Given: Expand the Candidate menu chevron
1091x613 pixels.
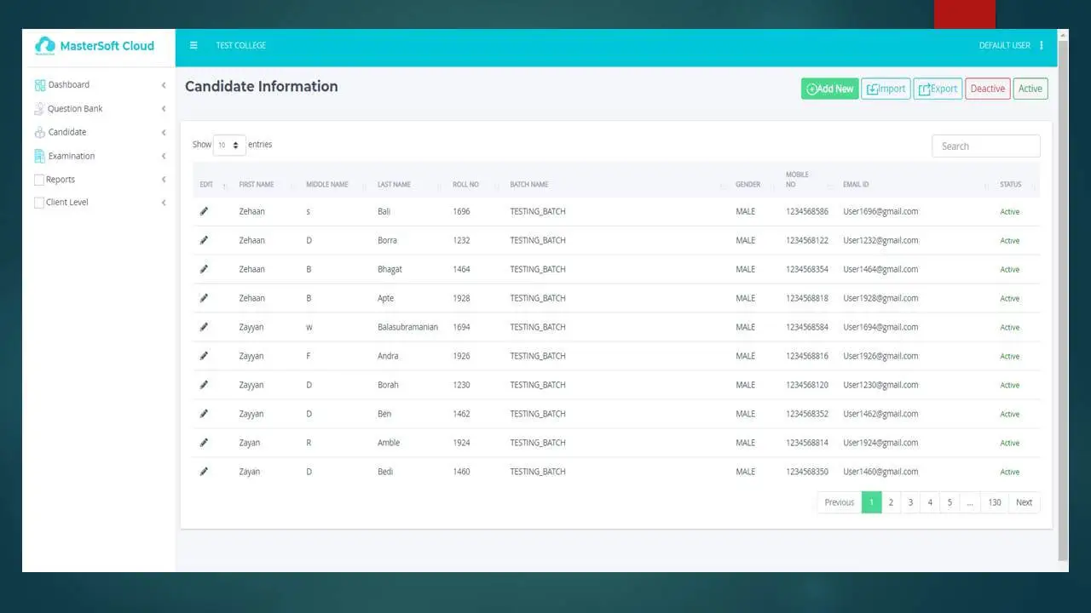Looking at the screenshot, I should click(x=164, y=132).
